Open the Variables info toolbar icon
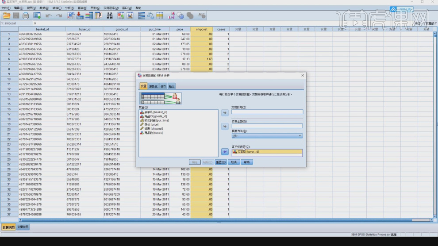This screenshot has width=438, height=246. click(89, 15)
